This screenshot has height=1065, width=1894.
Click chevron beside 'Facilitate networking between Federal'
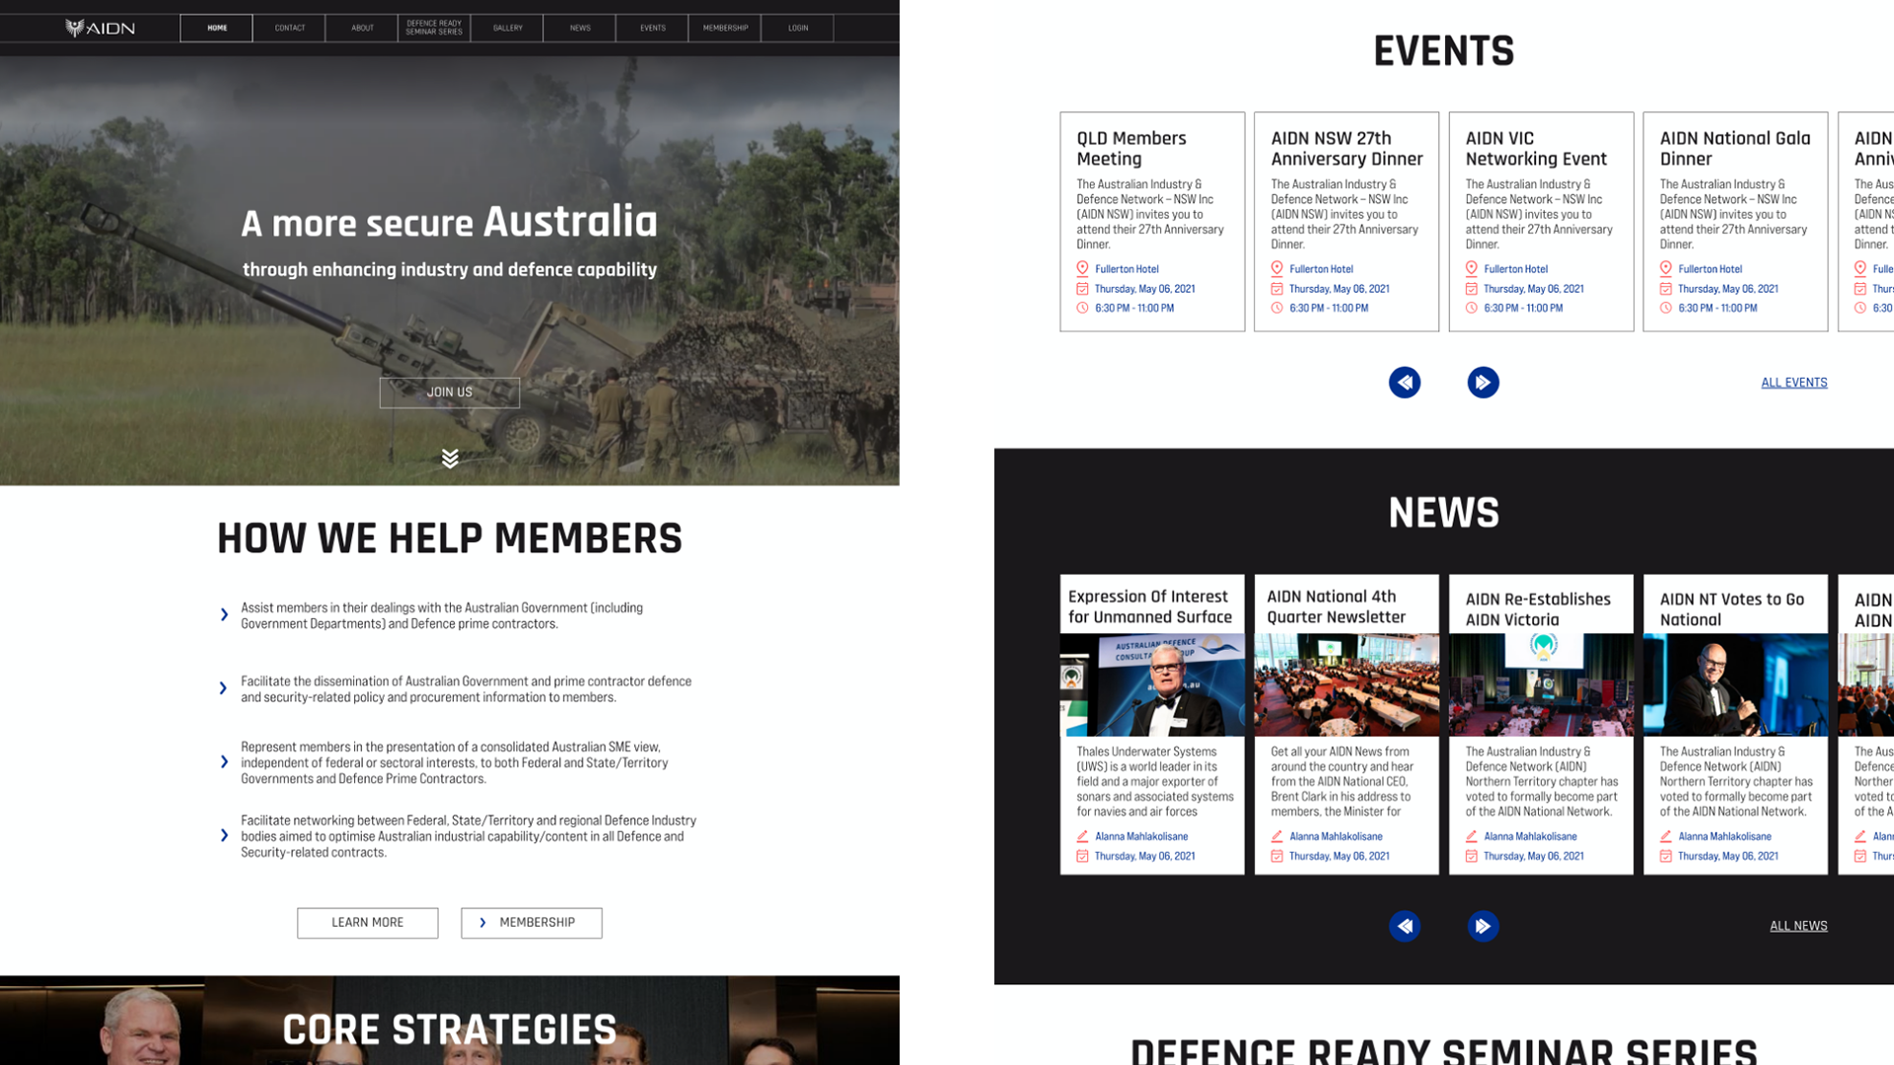(x=224, y=836)
